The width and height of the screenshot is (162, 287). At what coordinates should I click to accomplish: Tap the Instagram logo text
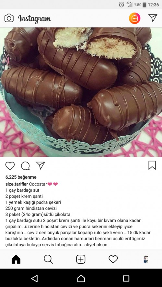click(x=34, y=19)
